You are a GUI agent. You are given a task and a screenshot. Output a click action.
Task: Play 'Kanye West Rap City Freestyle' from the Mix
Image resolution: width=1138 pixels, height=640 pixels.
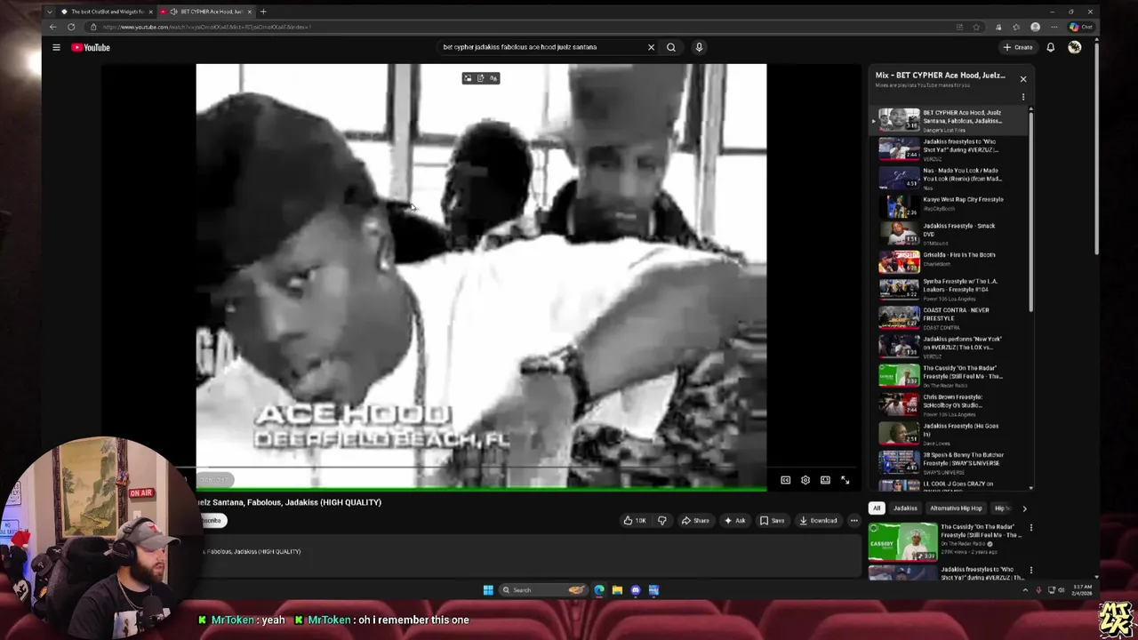(x=947, y=205)
